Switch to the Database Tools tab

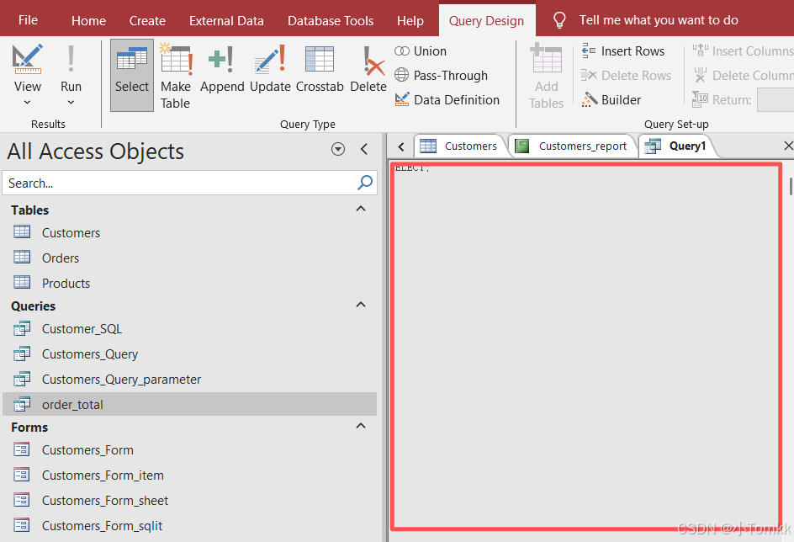tap(331, 21)
